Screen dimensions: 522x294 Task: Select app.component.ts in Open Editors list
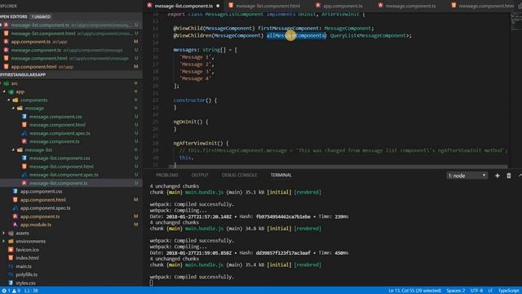coord(71,42)
